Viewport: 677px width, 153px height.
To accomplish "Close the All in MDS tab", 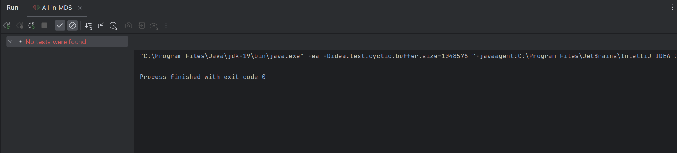I will pos(80,8).
